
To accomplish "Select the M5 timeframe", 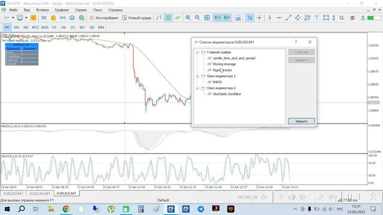I will click(x=26, y=27).
